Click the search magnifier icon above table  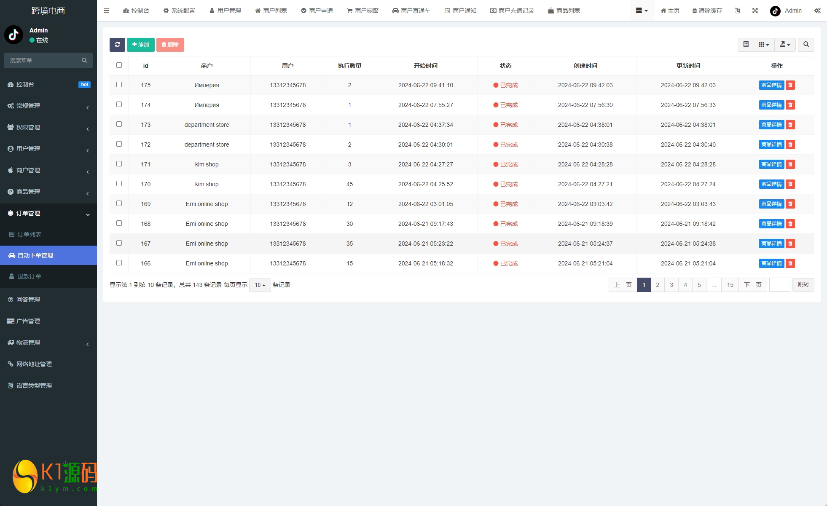pos(806,45)
